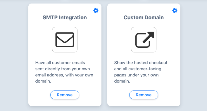Select the Custom Domain icon tile border
207x111 pixels.
pos(144,40)
